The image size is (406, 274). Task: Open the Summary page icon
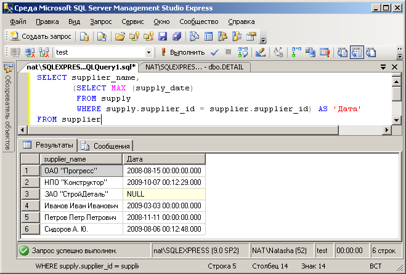pyautogui.click(x=208, y=36)
